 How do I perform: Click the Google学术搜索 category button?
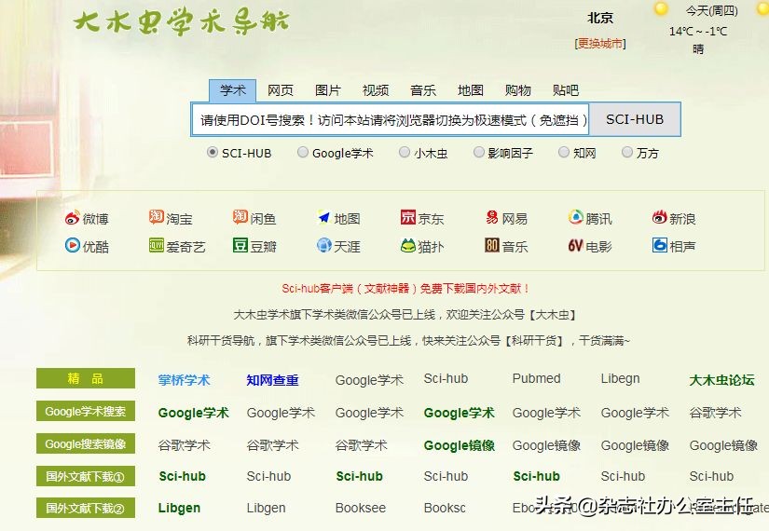pos(86,411)
